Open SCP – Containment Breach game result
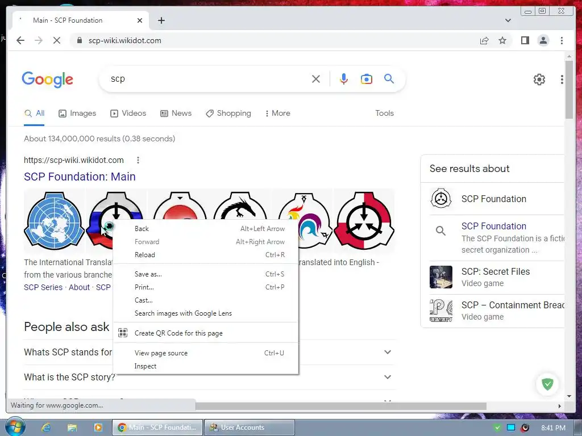 (x=497, y=311)
